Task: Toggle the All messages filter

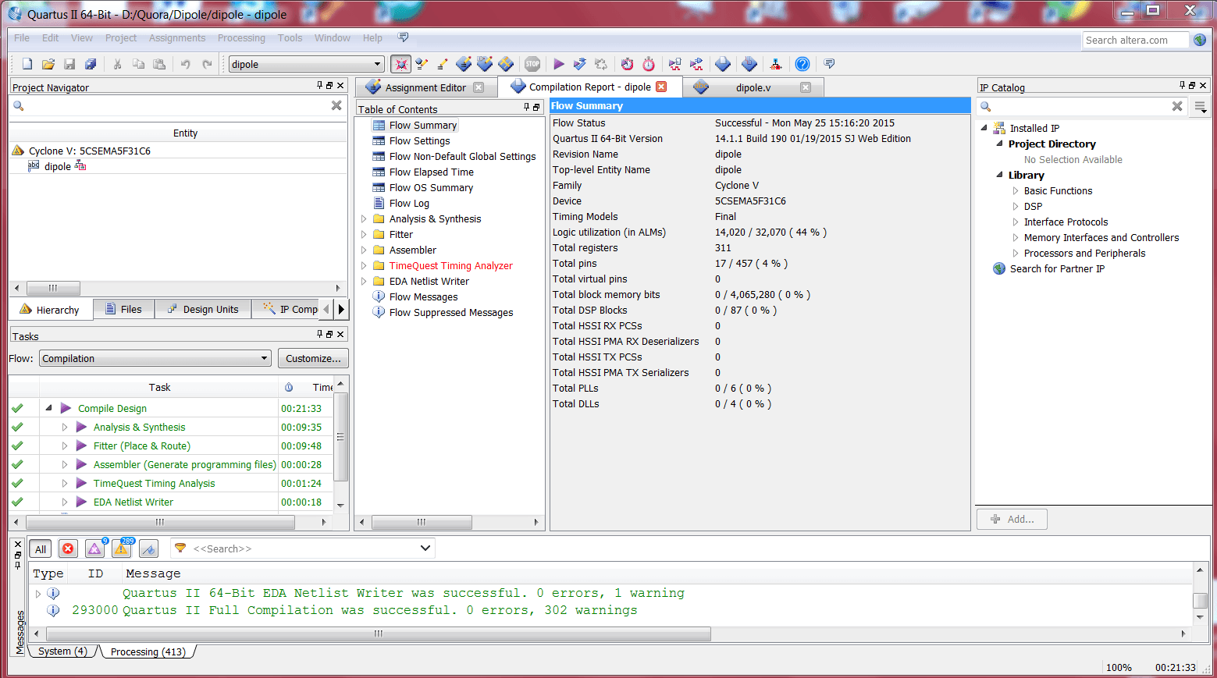Action: click(x=41, y=549)
